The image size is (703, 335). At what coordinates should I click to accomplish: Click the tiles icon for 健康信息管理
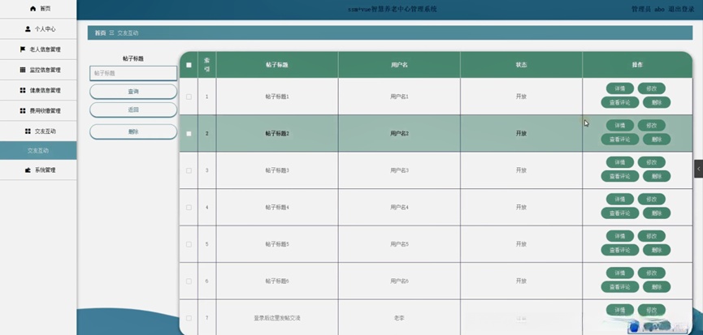[23, 90]
